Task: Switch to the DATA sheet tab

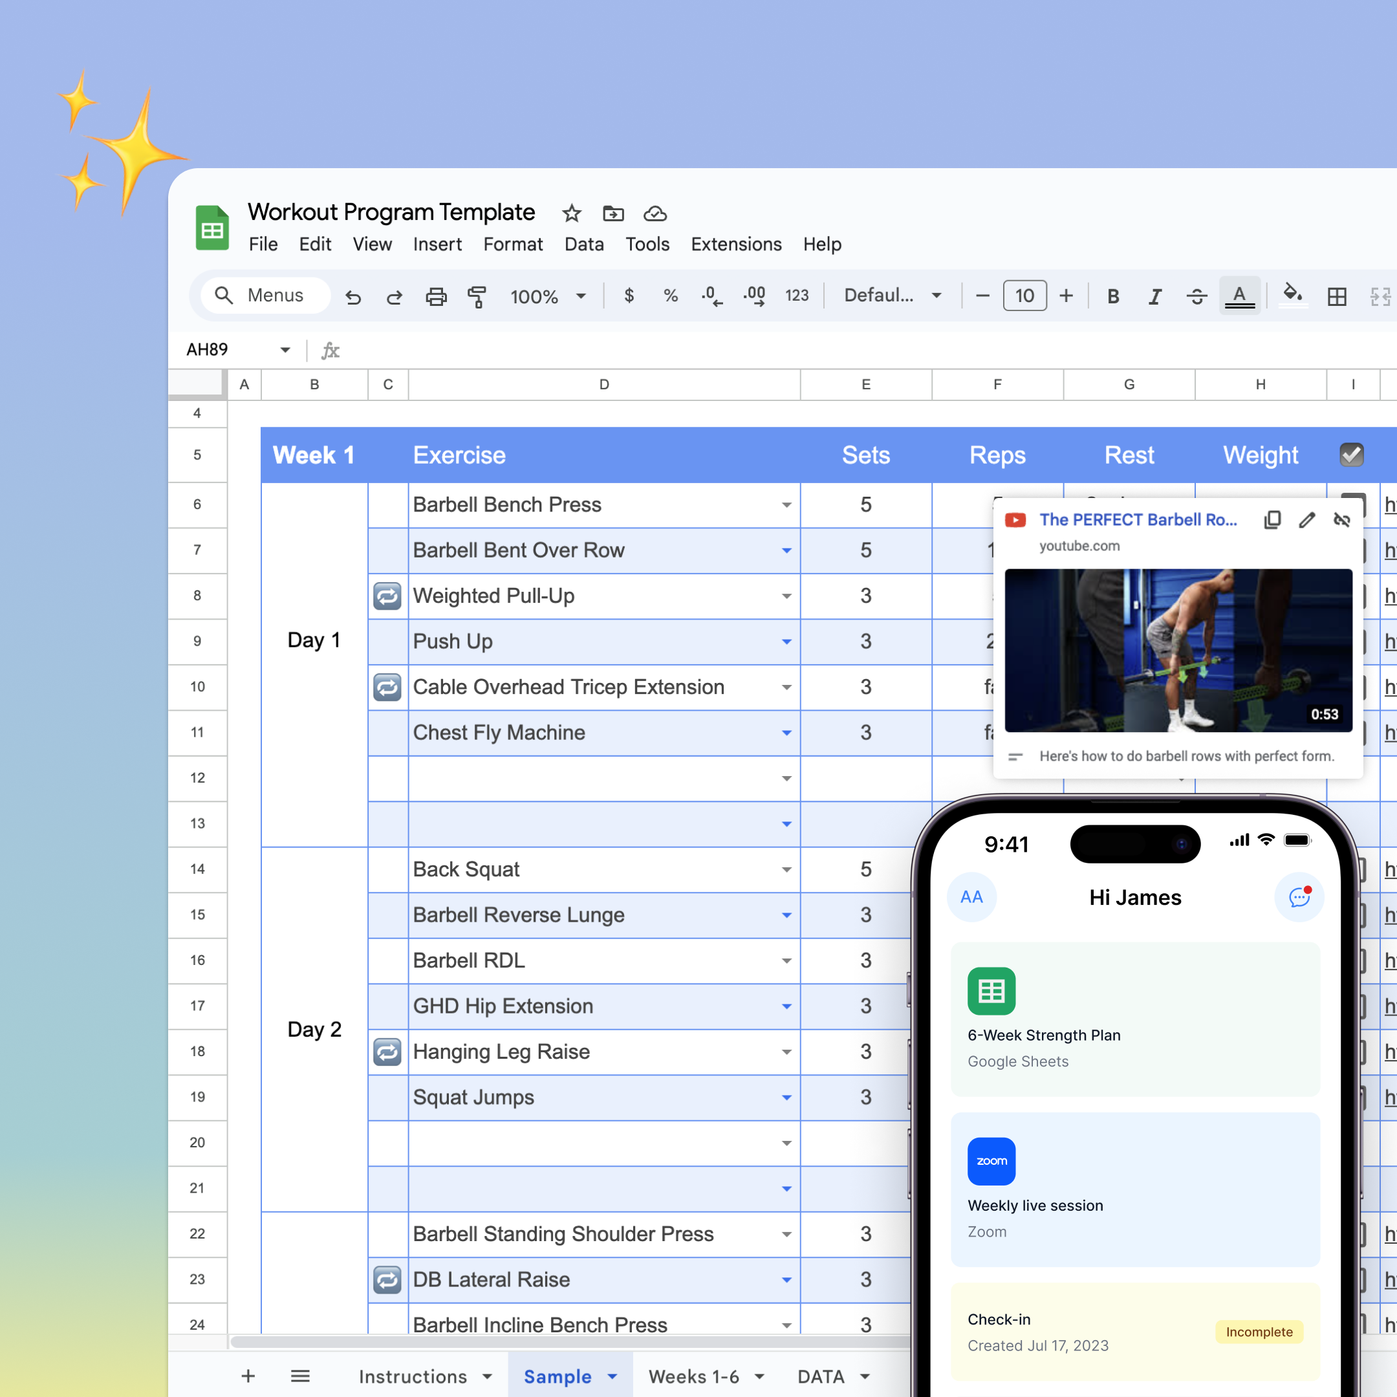Action: [833, 1376]
